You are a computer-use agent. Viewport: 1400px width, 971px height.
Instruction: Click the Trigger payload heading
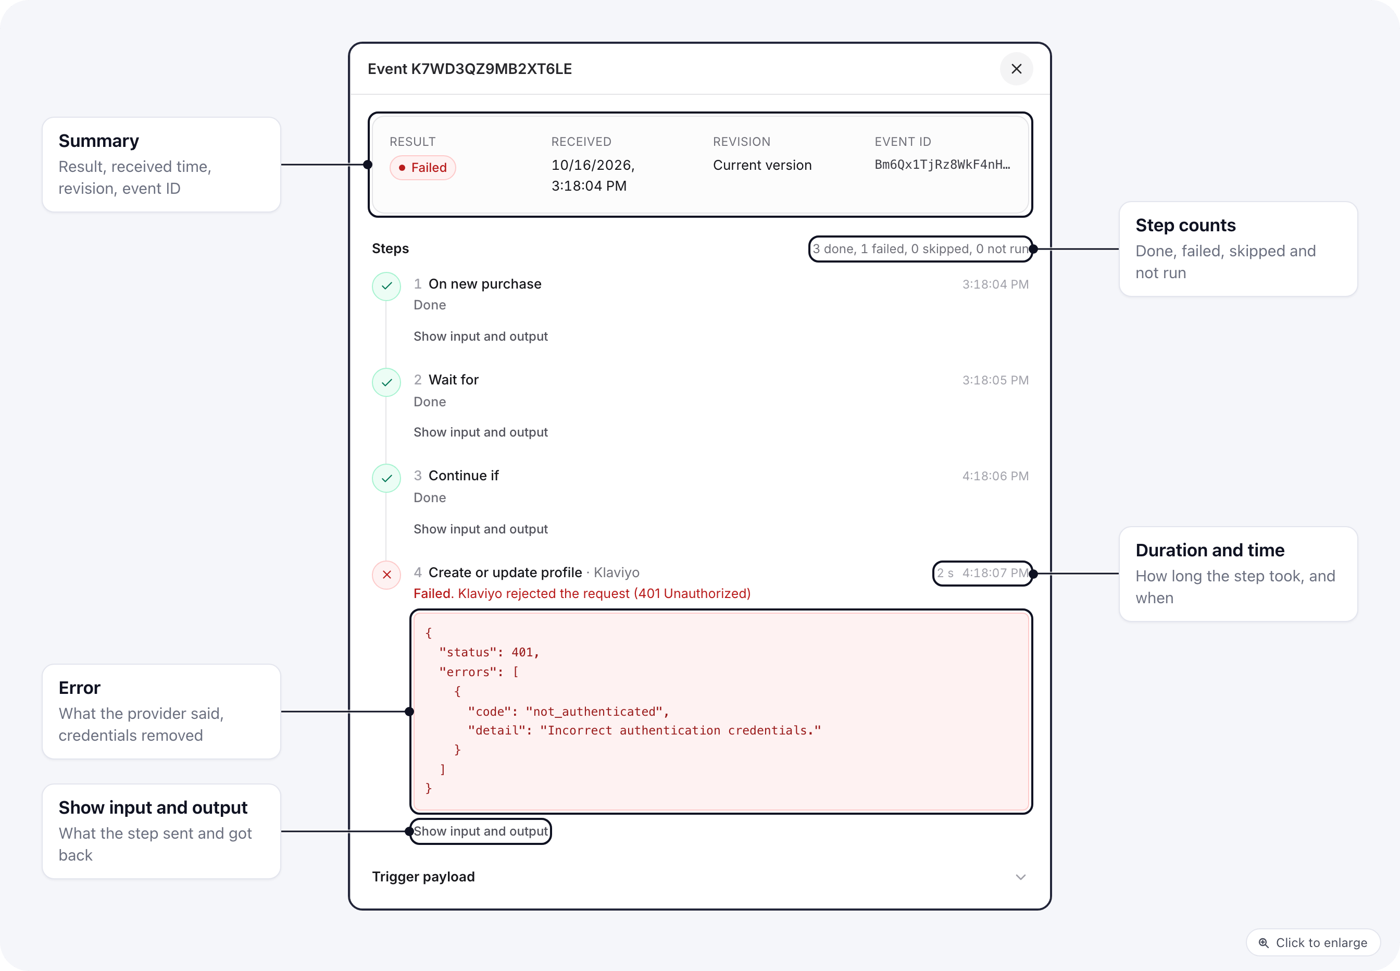[423, 877]
